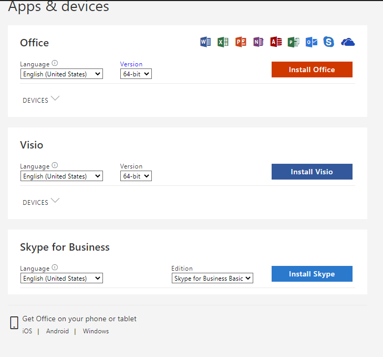This screenshot has width=383, height=357.
Task: Click the Outlook app icon
Action: tap(312, 42)
